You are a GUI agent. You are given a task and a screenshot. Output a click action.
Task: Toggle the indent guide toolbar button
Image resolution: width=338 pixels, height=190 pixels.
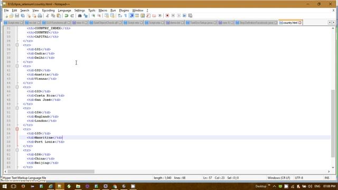click(x=132, y=16)
